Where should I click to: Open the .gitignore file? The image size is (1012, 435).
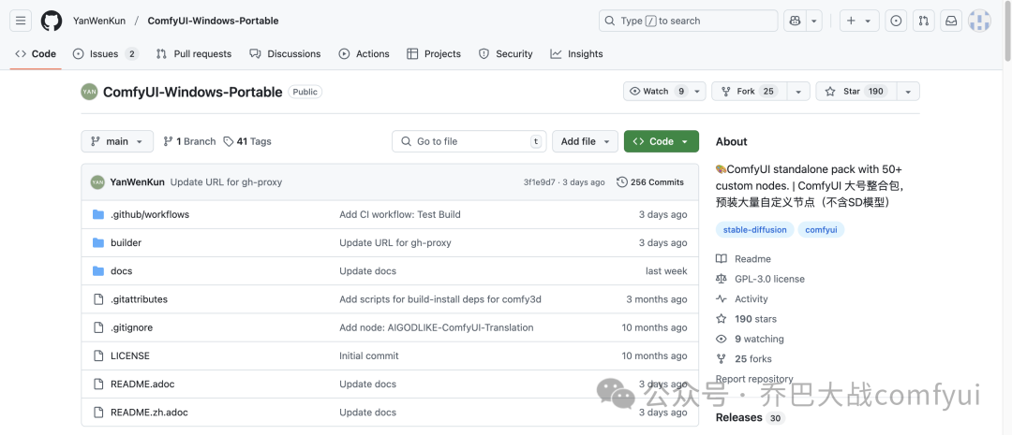pos(132,327)
